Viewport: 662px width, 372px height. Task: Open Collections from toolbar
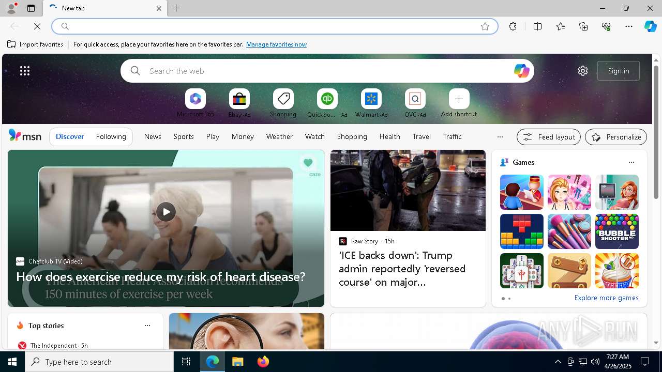(583, 26)
